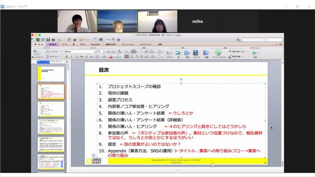This screenshot has height=177, width=315.
Task: Click the red font color swatch
Action: tap(111, 57)
